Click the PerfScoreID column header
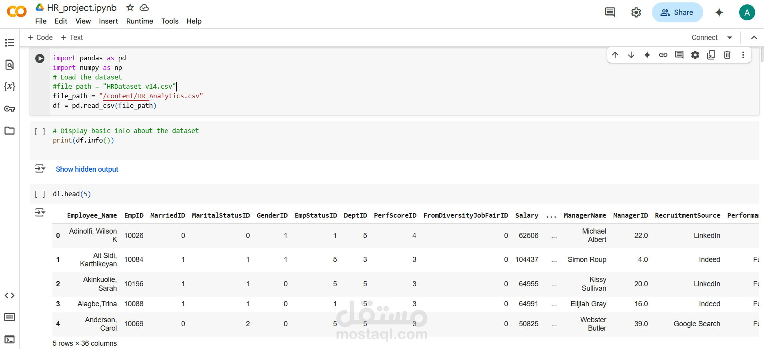The width and height of the screenshot is (764, 349). pos(395,216)
